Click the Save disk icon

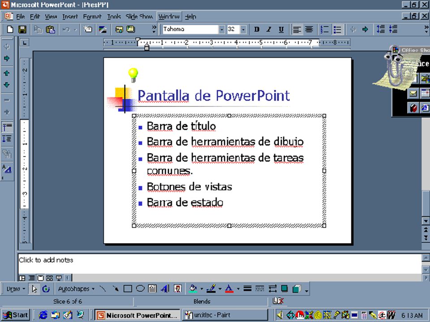[x=22, y=30]
